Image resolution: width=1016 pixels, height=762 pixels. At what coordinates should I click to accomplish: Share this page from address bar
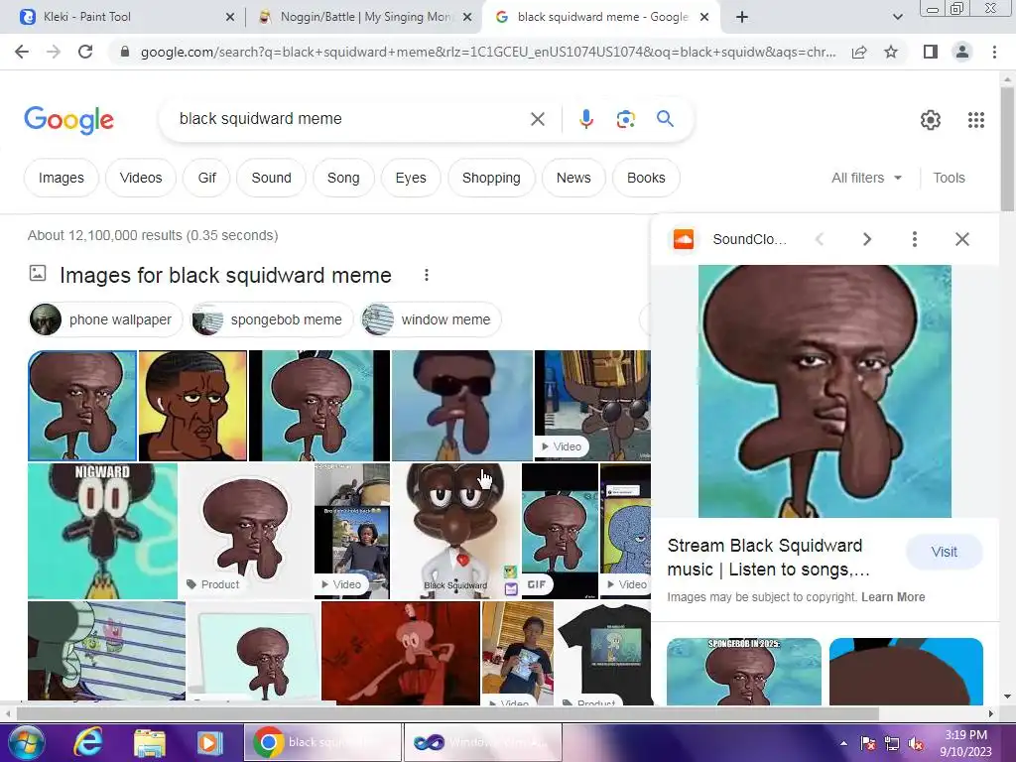859,52
